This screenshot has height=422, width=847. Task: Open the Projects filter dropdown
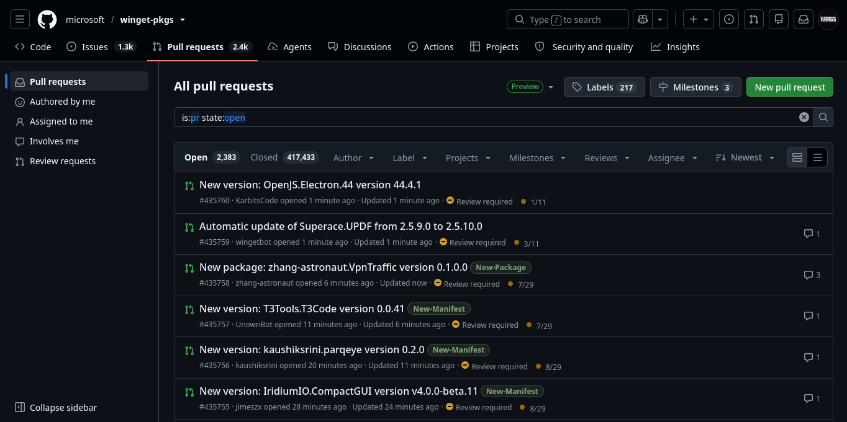[x=468, y=158]
